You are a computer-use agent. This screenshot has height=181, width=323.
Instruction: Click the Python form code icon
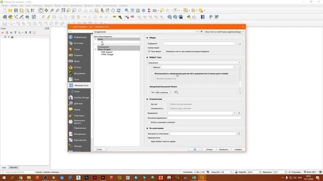pyautogui.click(x=201, y=32)
